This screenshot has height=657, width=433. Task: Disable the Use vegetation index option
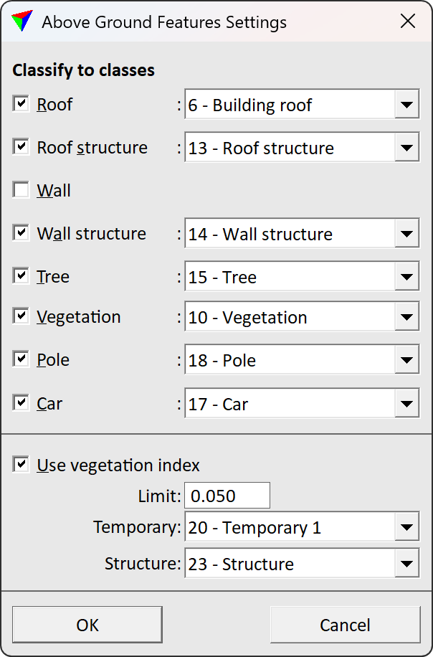pyautogui.click(x=19, y=464)
